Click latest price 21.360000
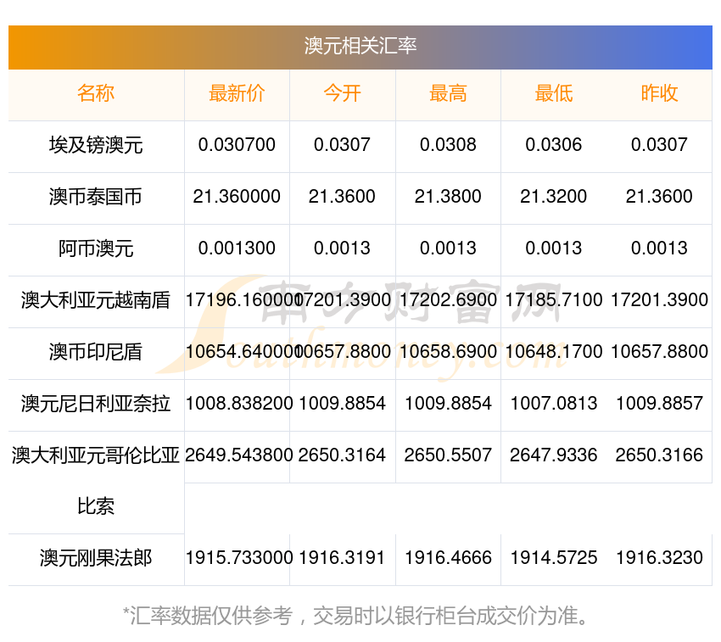This screenshot has width=721, height=642. [237, 197]
